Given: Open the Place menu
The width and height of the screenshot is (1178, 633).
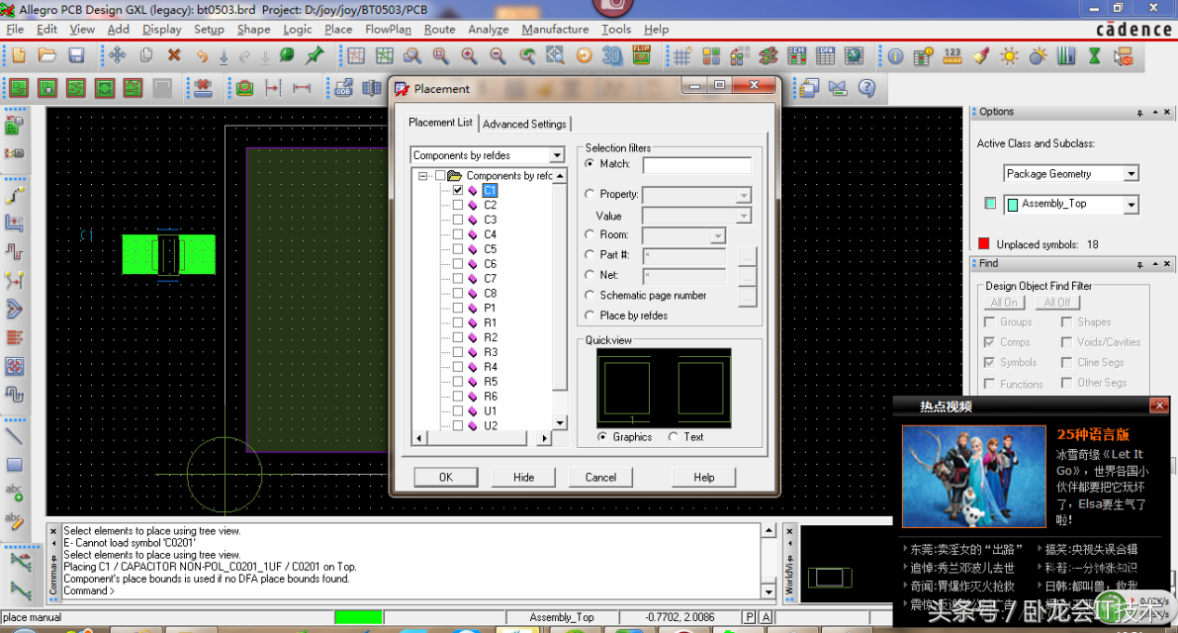Looking at the screenshot, I should [338, 30].
